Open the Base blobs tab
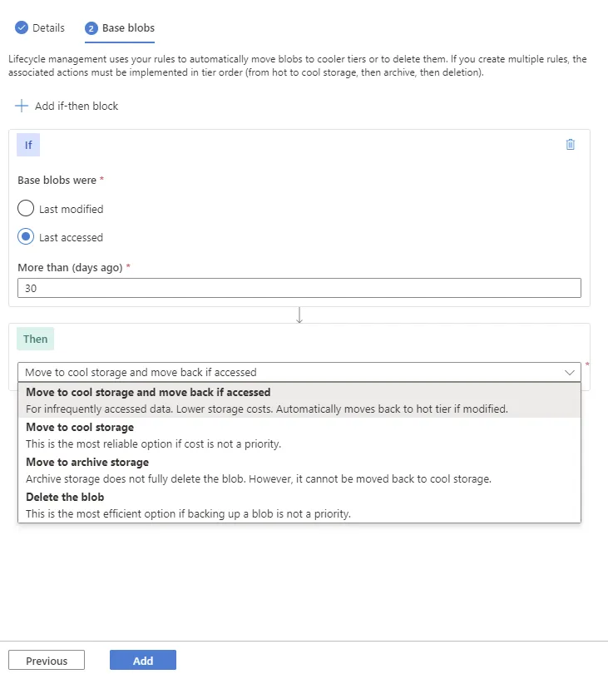 [x=128, y=27]
